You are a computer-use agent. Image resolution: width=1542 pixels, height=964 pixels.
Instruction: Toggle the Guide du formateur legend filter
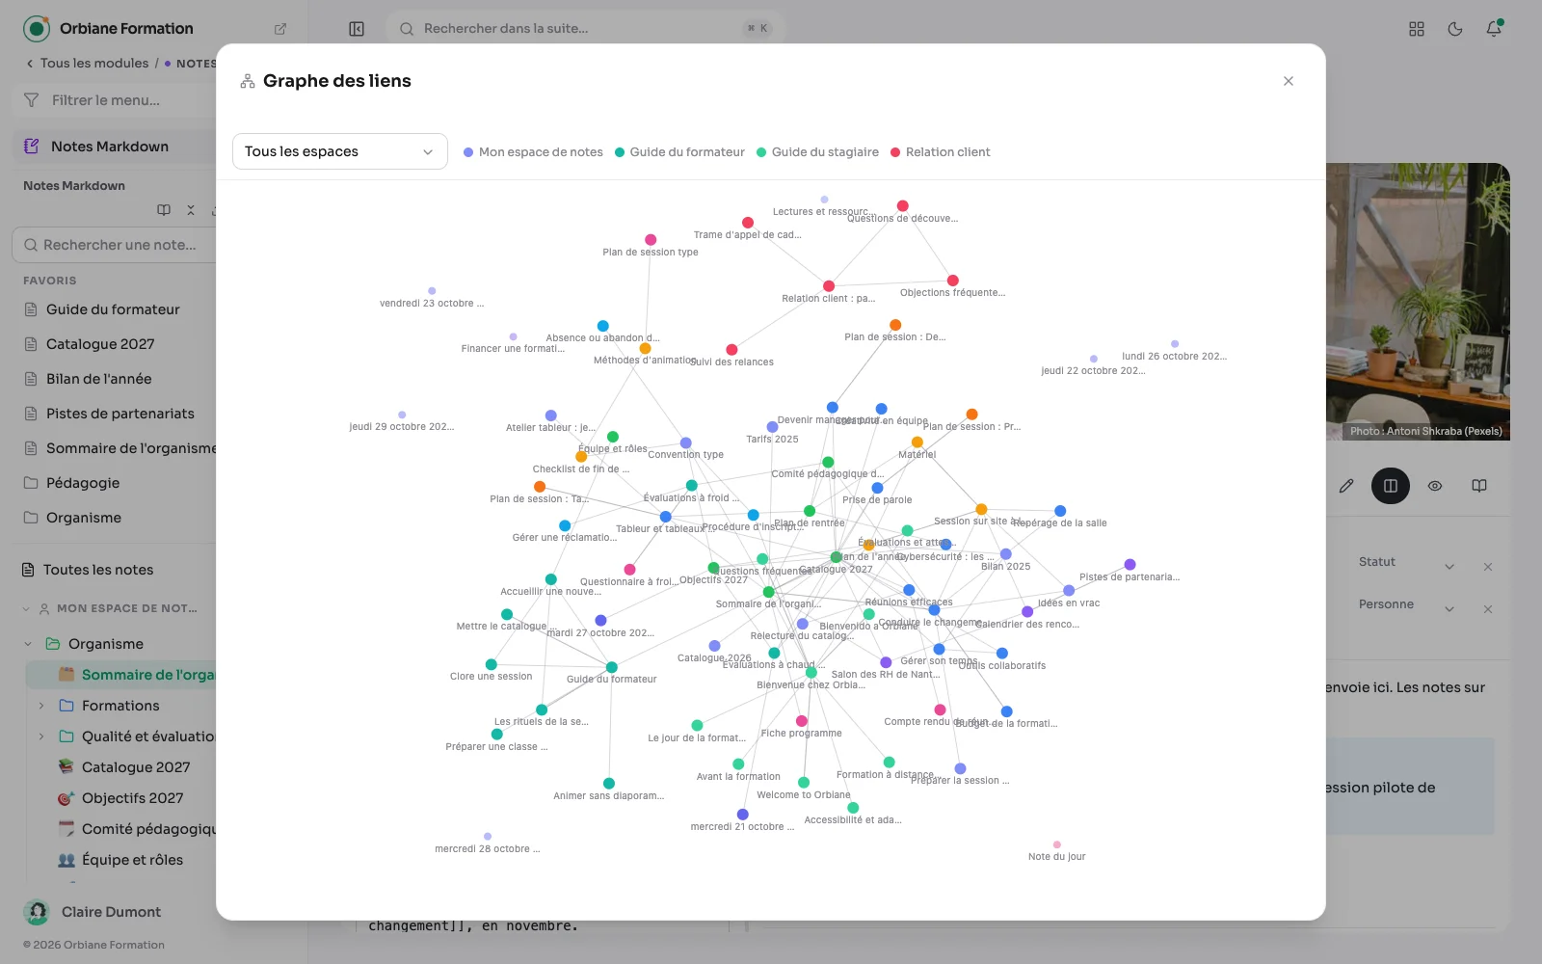679,152
